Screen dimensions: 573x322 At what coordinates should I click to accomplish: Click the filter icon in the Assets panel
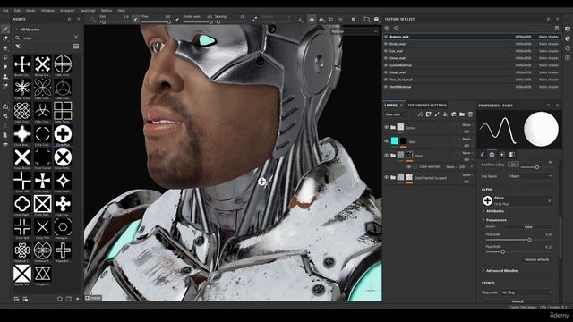[x=18, y=47]
